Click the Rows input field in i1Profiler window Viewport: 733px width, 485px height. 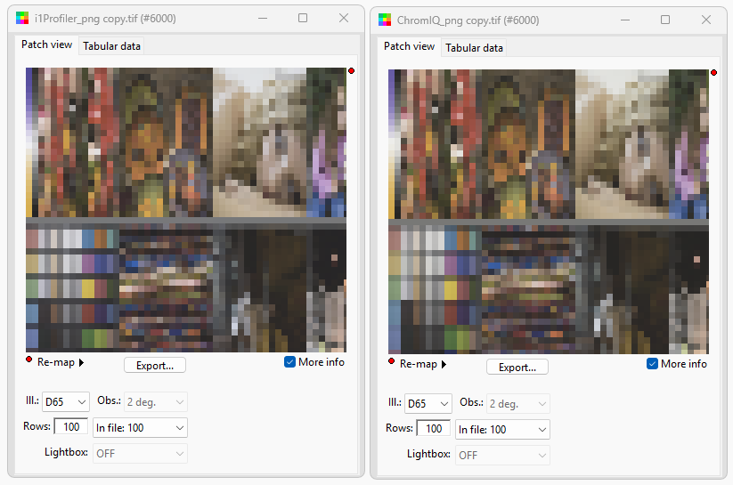71,426
